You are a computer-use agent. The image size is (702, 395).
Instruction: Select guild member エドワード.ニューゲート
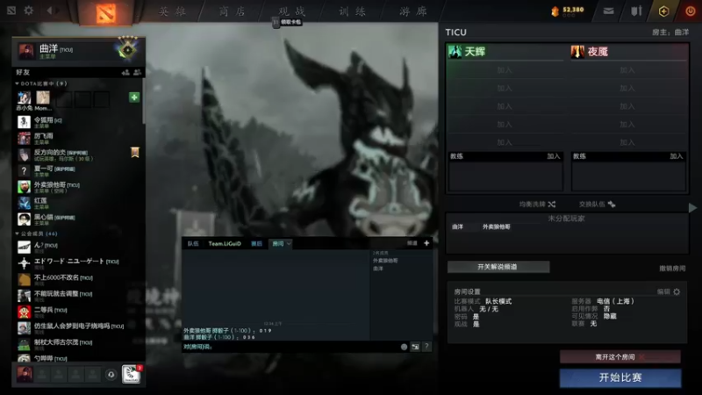click(78, 262)
